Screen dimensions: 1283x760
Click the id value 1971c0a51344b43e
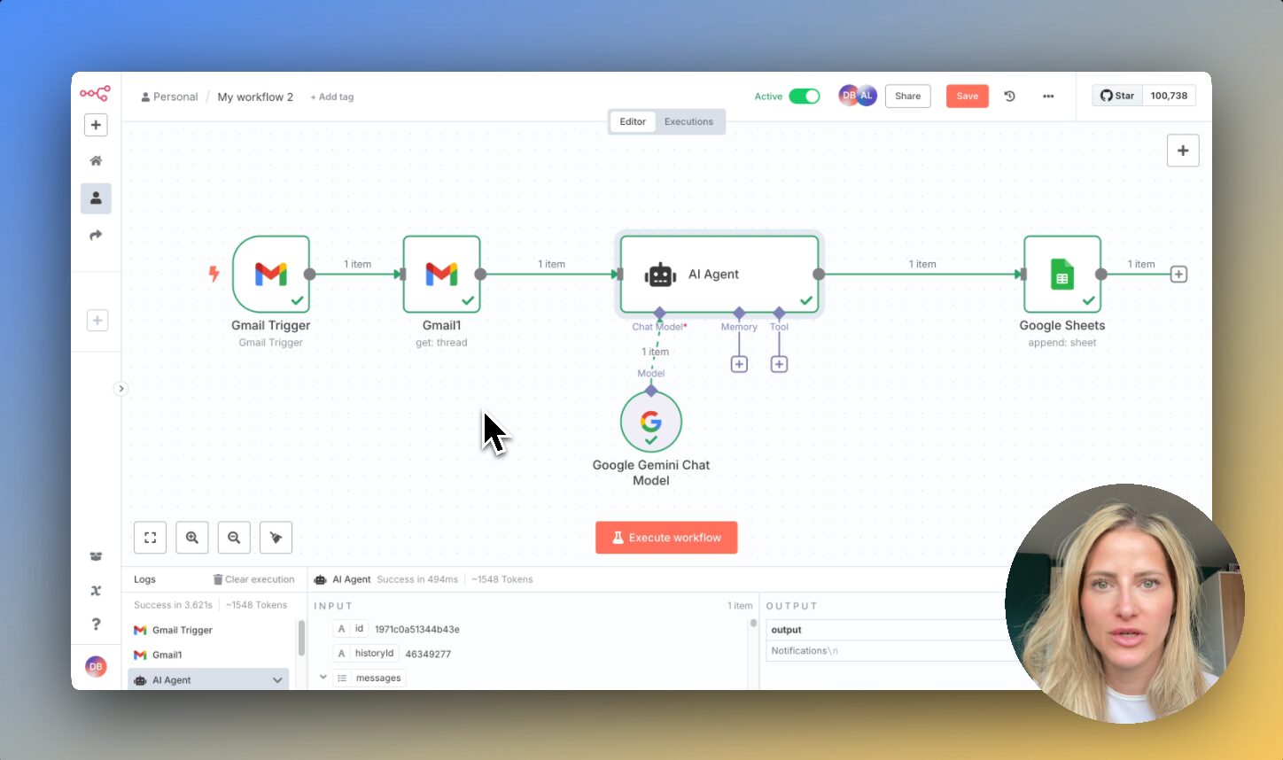coord(416,629)
